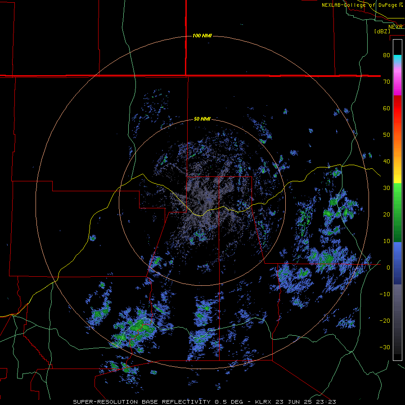Click the SUPER-RESOLUTION BASE REFLECTIVITY caption text

(x=142, y=402)
